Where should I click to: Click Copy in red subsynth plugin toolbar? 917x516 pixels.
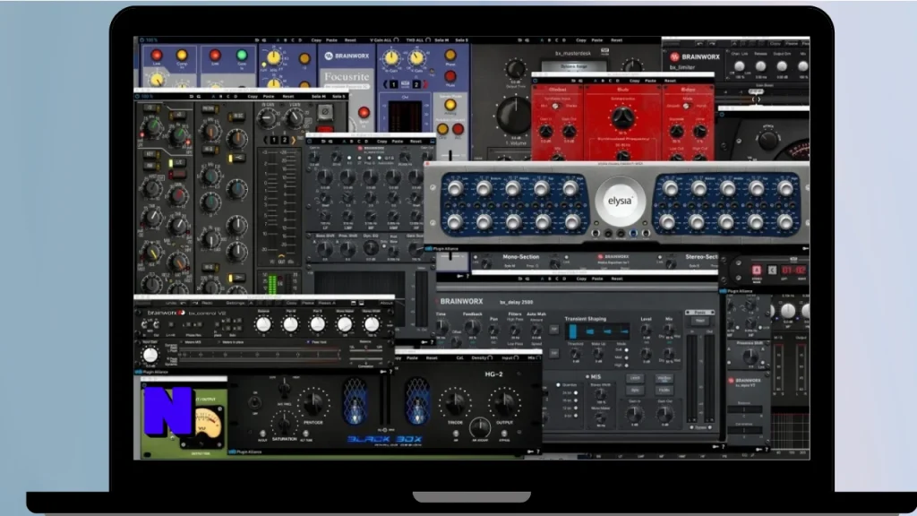pos(635,81)
